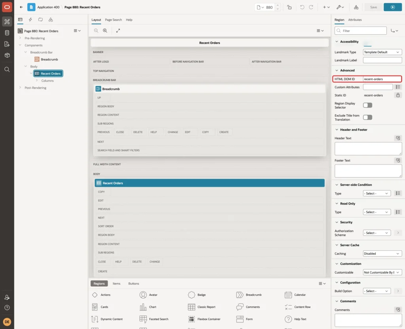Step page number up with spinner

coord(278,6)
